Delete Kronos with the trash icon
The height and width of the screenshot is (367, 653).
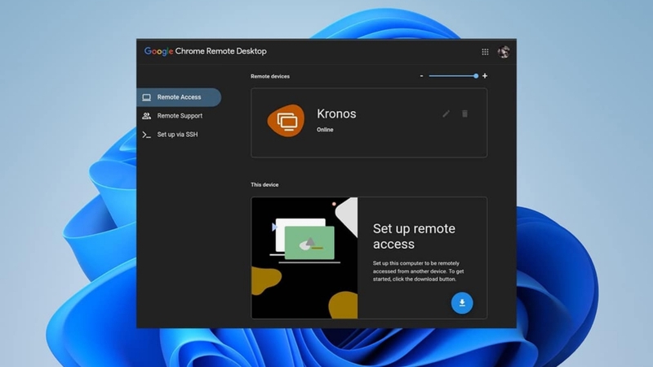coord(464,113)
